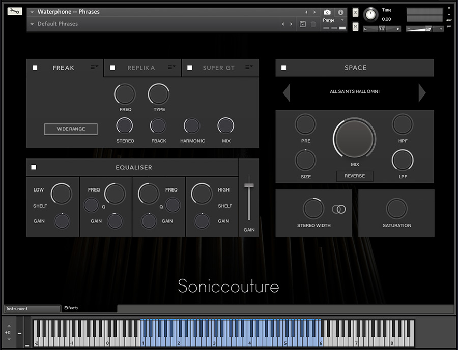The image size is (458, 350).
Task: Open the SUPER GT preset menu dropdown
Action: pyautogui.click(x=249, y=67)
